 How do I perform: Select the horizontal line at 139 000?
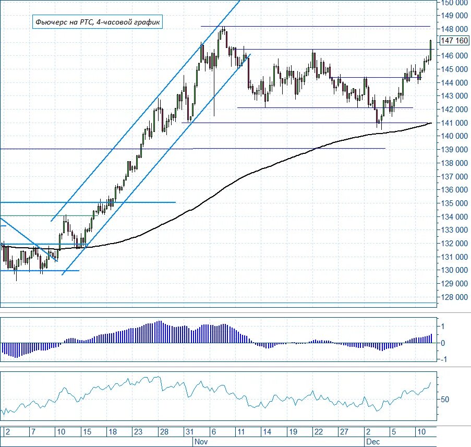point(192,149)
